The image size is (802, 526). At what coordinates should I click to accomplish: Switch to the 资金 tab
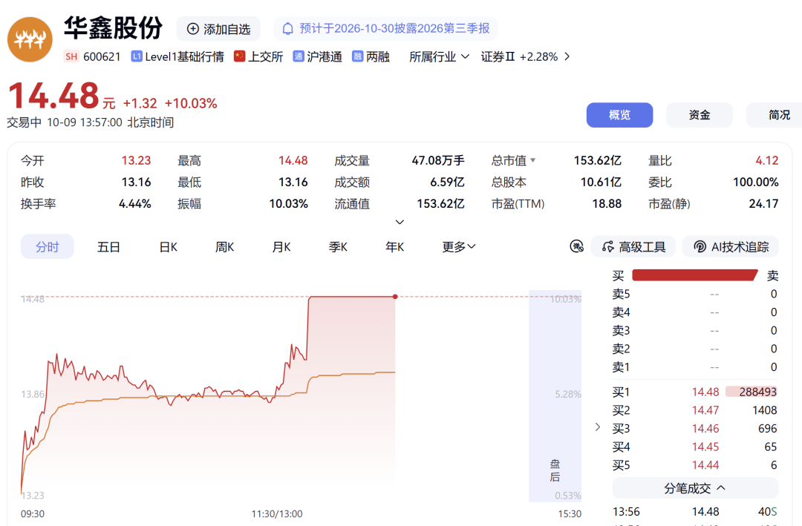pyautogui.click(x=700, y=115)
